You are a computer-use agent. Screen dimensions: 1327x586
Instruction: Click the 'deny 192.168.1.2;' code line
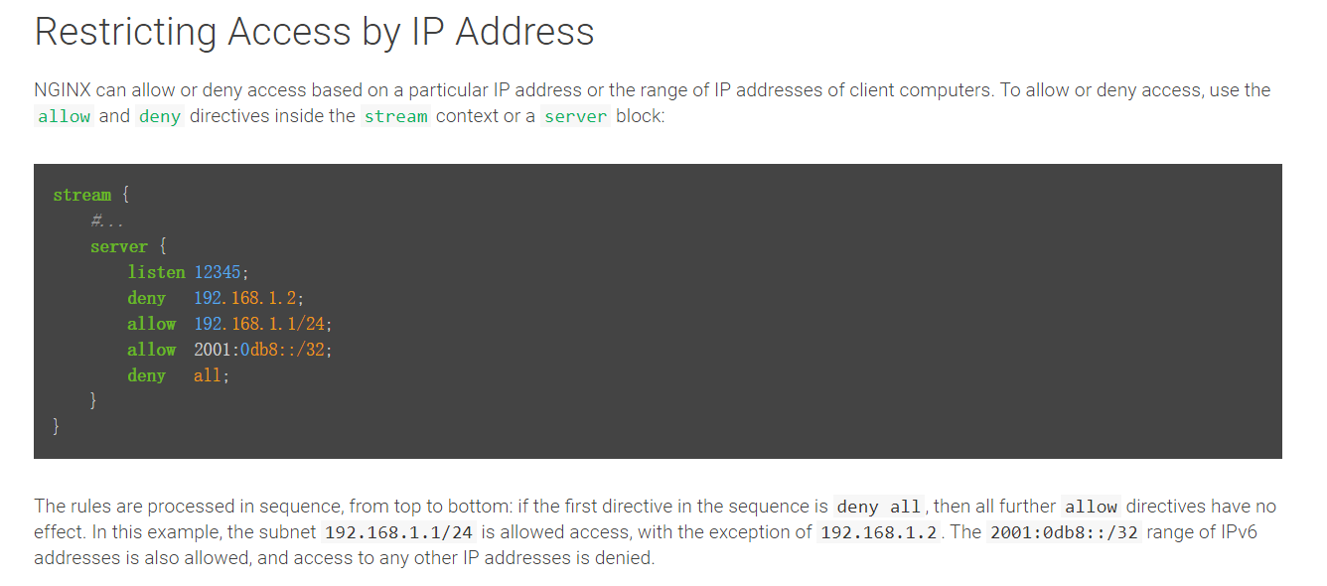(x=216, y=298)
